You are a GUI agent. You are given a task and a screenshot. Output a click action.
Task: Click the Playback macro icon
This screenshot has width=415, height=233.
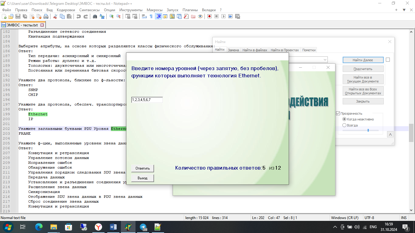(x=223, y=16)
